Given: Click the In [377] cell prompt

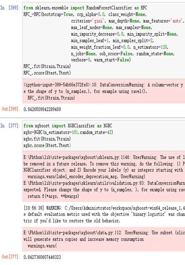Looking at the screenshot, I should point(10,126).
